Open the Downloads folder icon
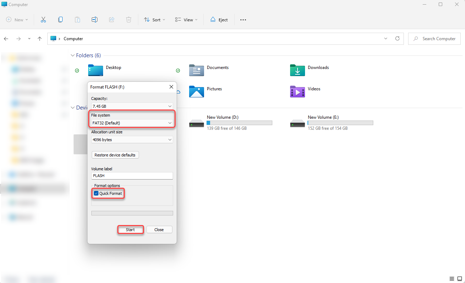 click(297, 70)
